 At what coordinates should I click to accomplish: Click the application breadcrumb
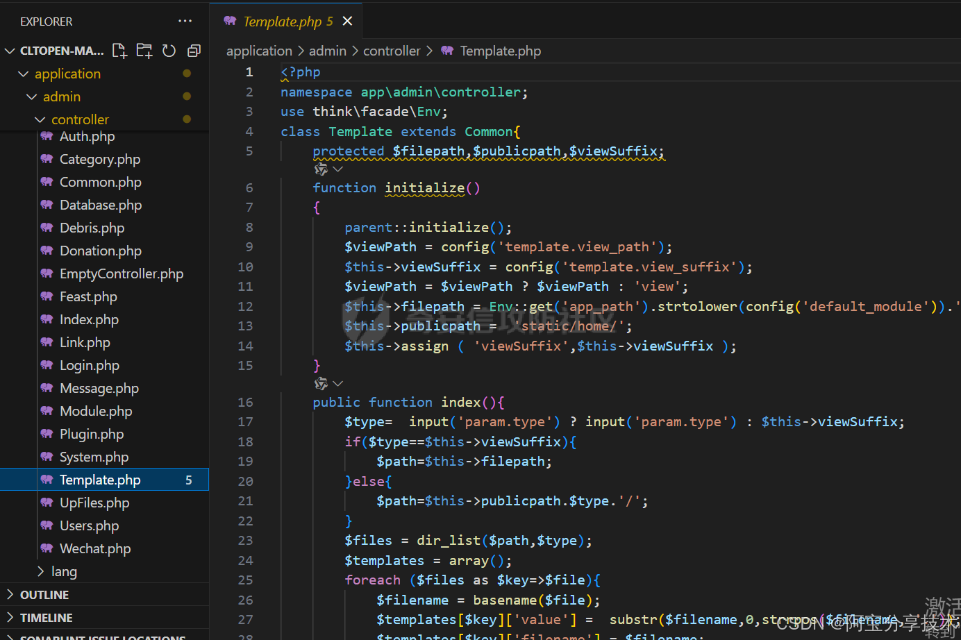tap(259, 51)
